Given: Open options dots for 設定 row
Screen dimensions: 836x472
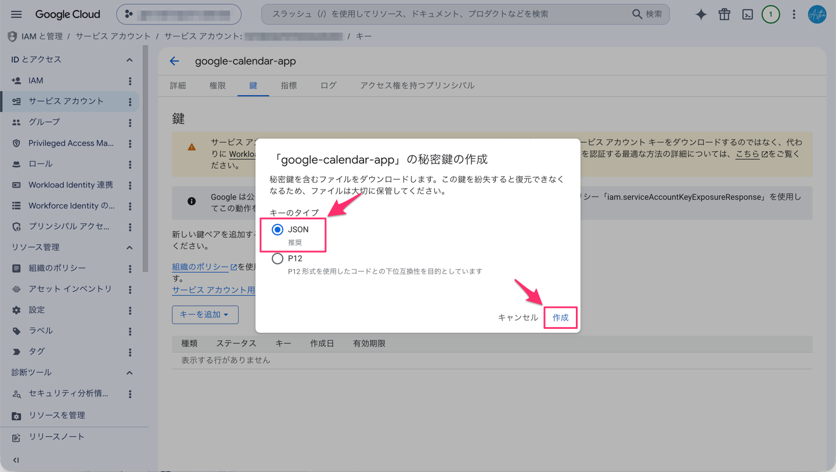Looking at the screenshot, I should click(130, 311).
